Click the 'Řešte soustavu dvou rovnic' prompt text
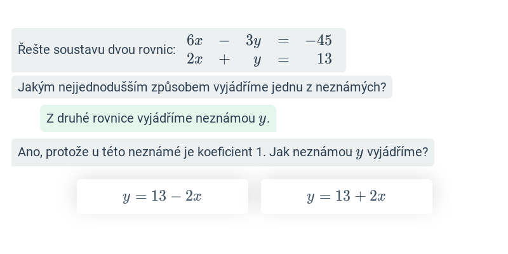This screenshot has height=254, width=508. (97, 50)
